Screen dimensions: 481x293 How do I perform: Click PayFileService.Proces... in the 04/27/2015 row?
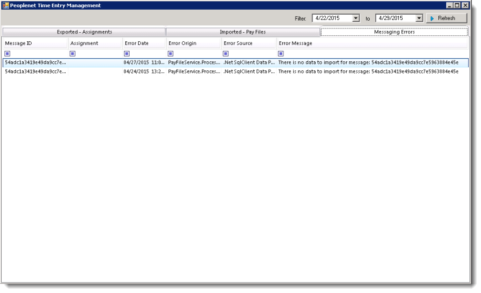[194, 62]
